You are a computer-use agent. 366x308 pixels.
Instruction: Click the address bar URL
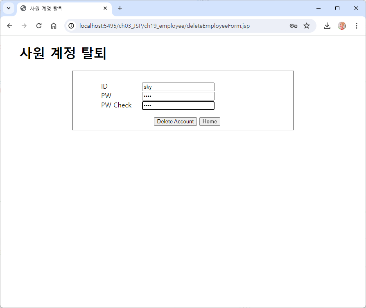click(x=164, y=26)
